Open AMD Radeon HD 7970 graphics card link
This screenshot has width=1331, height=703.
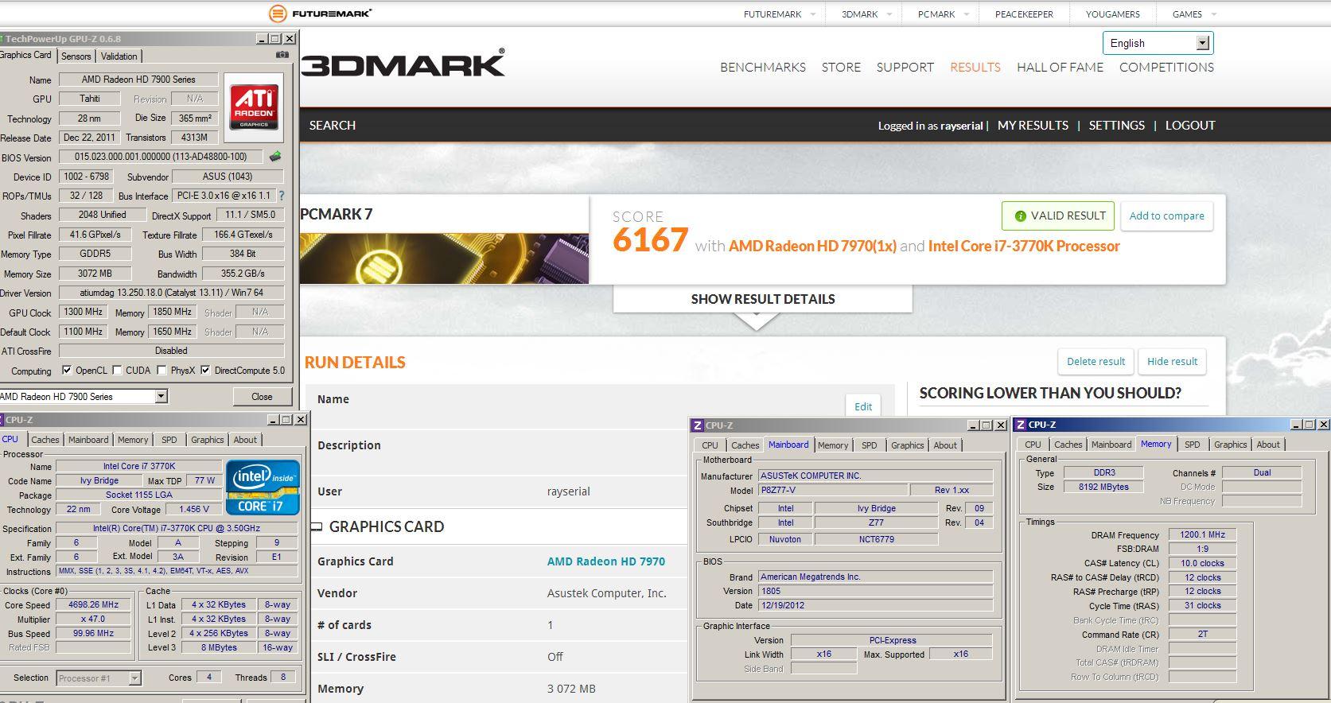click(x=605, y=561)
